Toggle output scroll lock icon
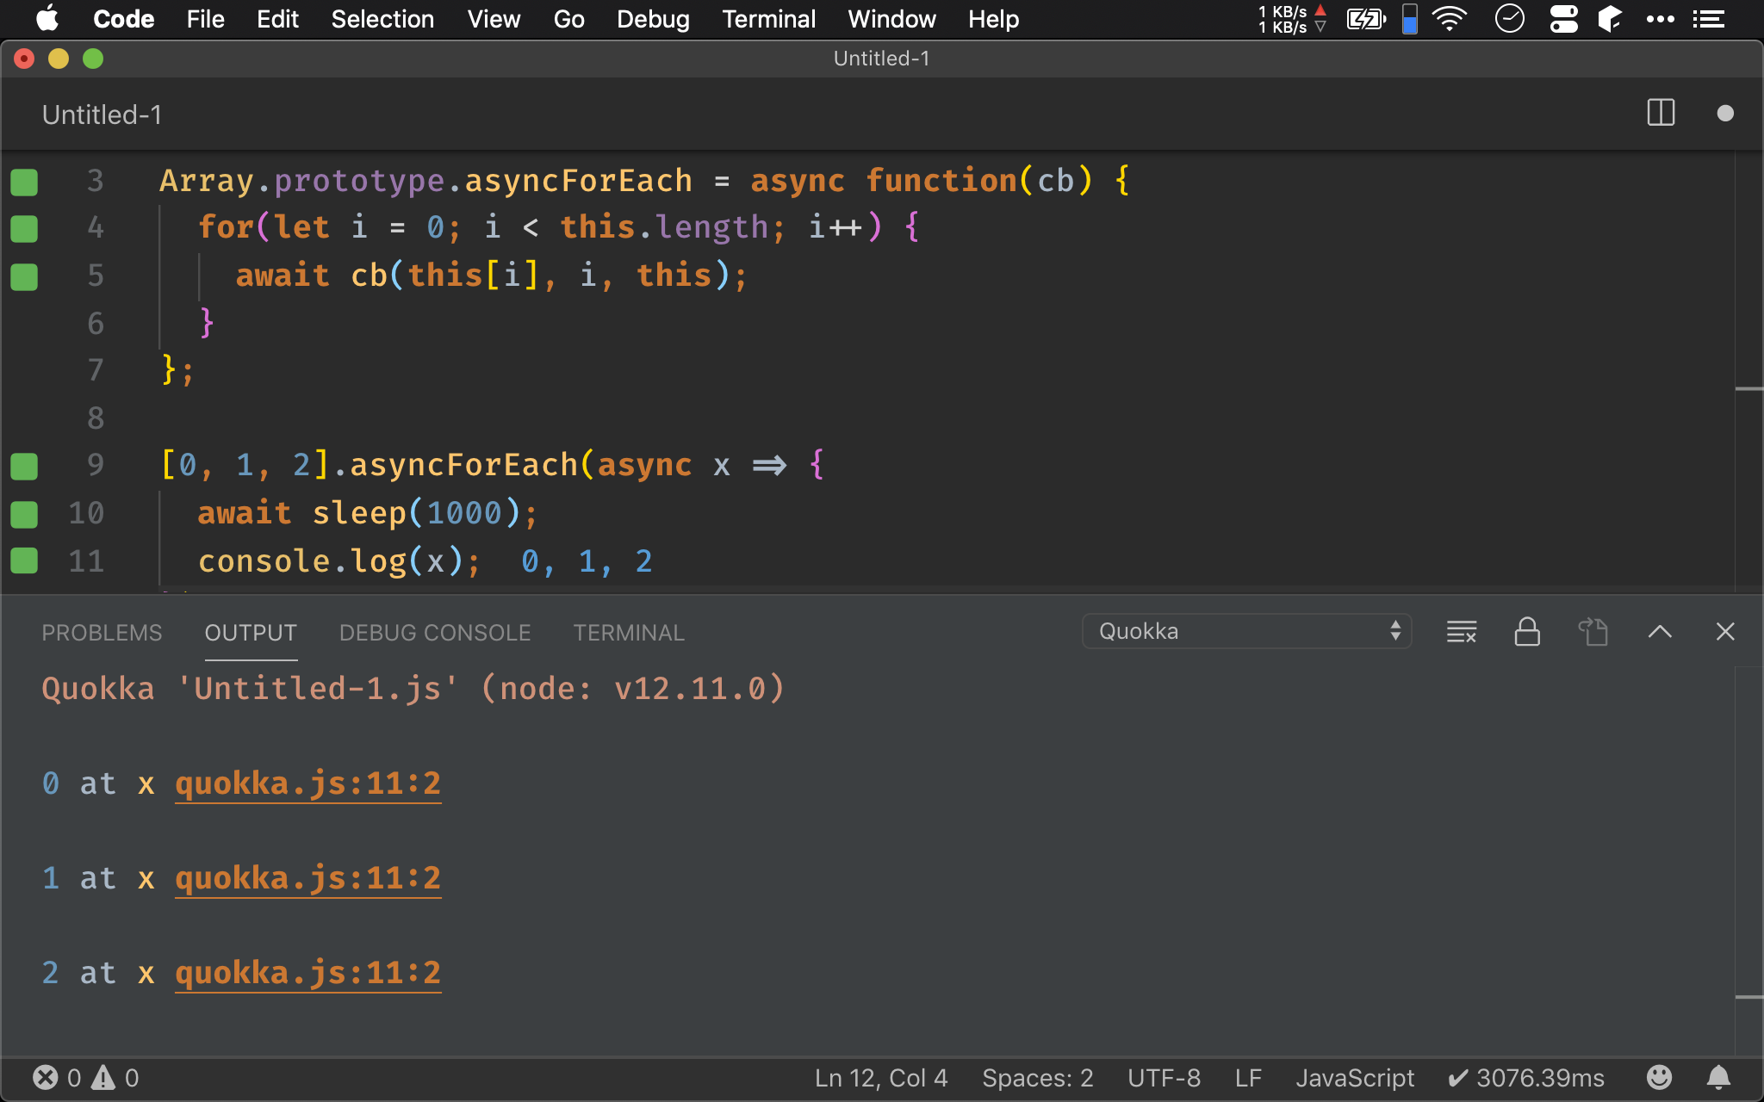Viewport: 1764px width, 1102px height. click(x=1527, y=632)
